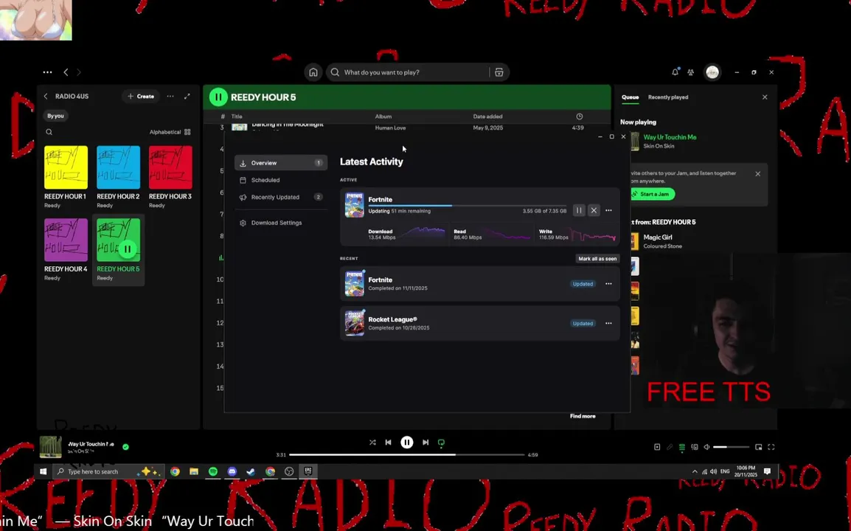Open the REEDY HOUR 4 purple playlist

point(66,250)
